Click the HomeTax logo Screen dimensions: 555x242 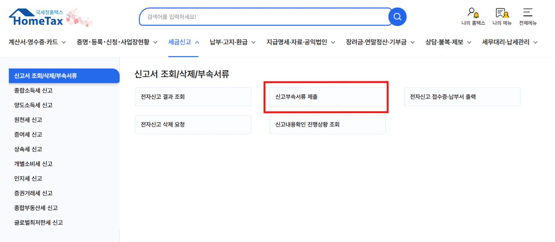pyautogui.click(x=36, y=18)
